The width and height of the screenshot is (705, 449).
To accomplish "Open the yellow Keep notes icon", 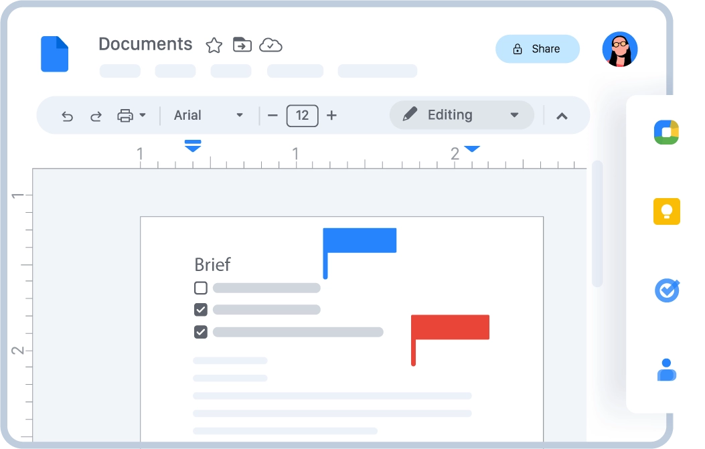I will pos(666,211).
